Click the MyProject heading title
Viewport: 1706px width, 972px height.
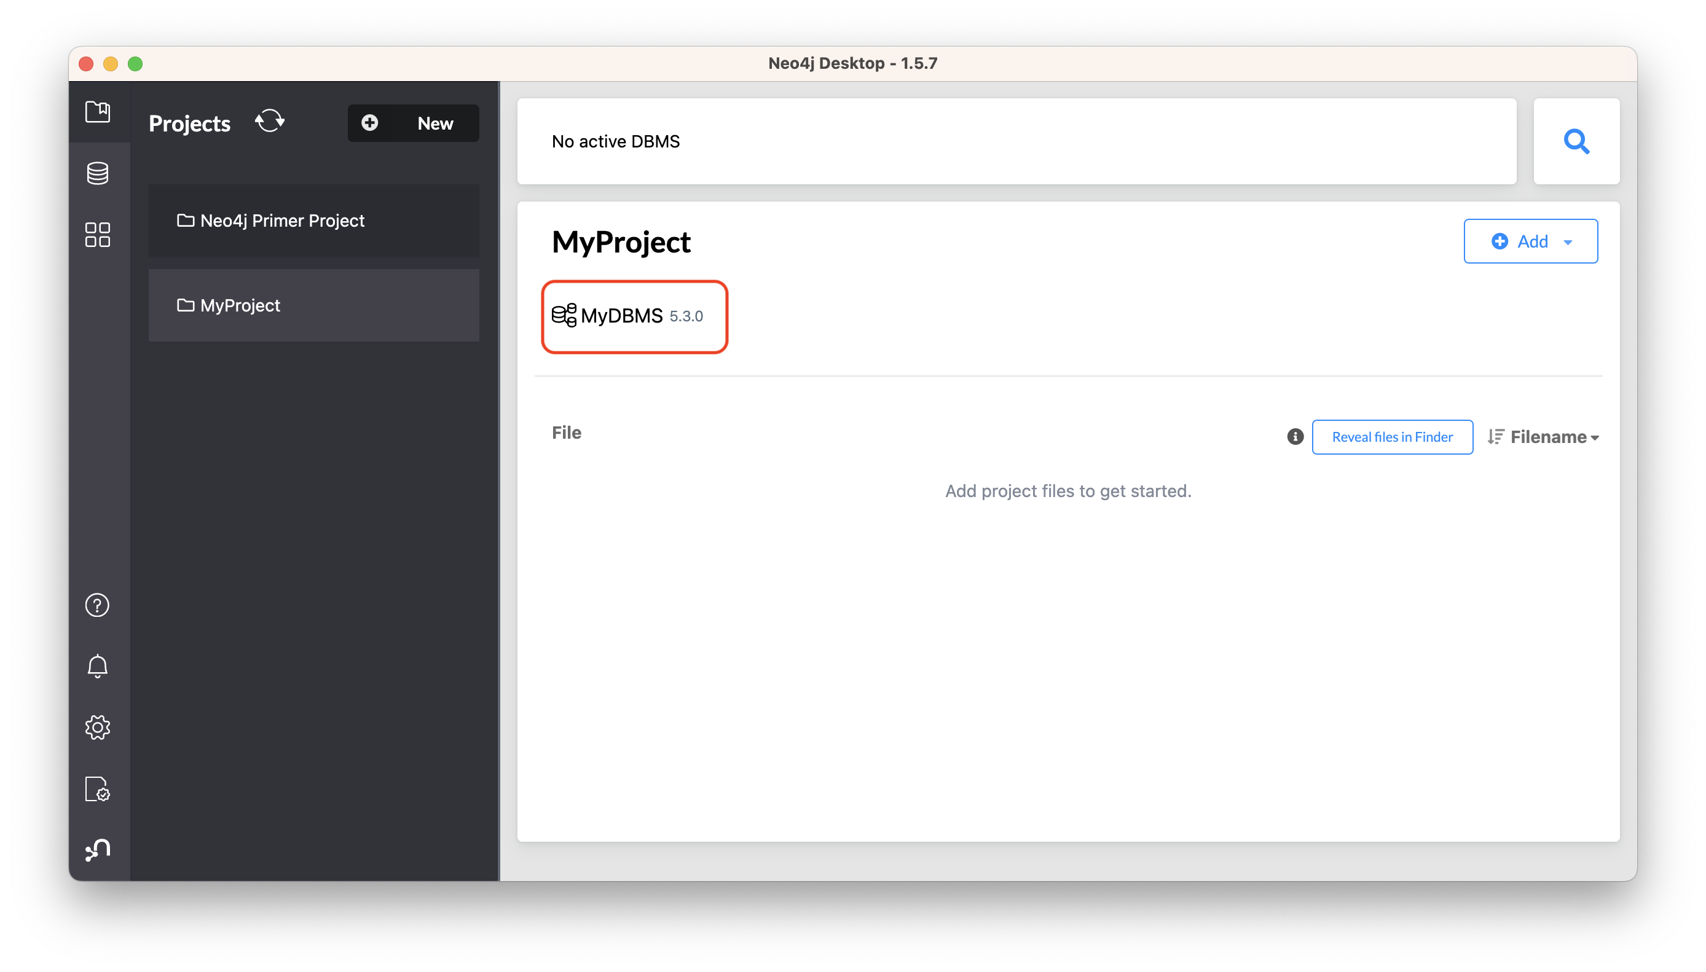click(x=621, y=241)
